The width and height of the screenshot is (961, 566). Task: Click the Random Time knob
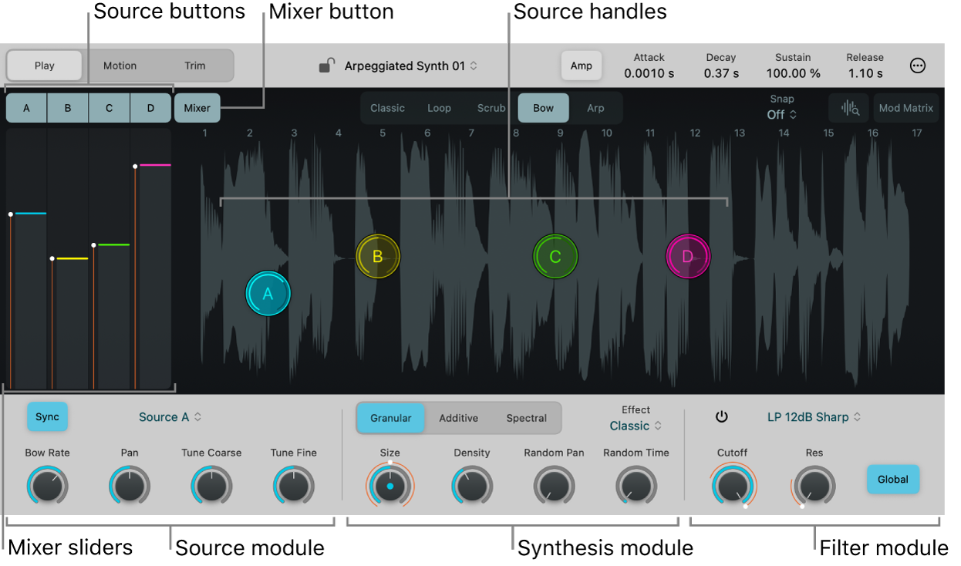636,487
